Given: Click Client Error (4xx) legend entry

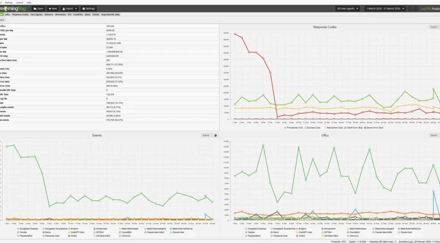Looking at the screenshot, I should tap(354, 128).
